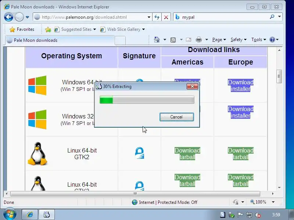Click second Linux 64-bit Americas Download tarball link

pos(187,180)
